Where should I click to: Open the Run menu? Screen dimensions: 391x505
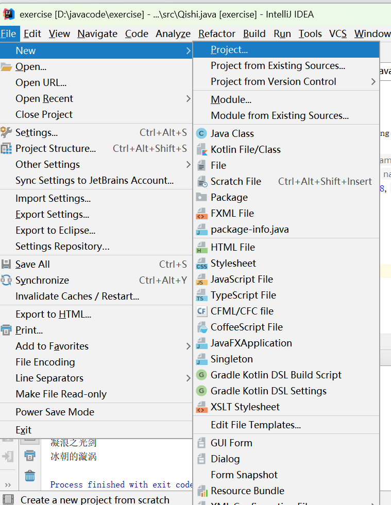(282, 34)
